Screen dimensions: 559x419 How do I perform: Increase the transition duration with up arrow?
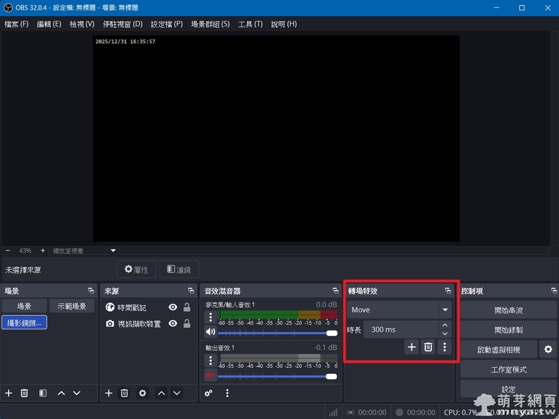coord(445,326)
